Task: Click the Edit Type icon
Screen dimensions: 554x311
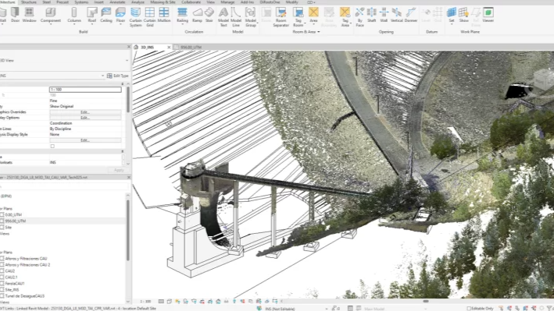Action: (109, 76)
